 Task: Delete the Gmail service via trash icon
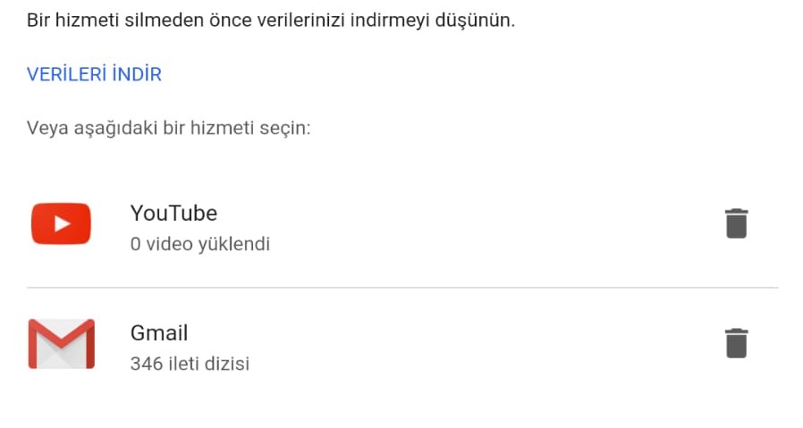point(737,343)
